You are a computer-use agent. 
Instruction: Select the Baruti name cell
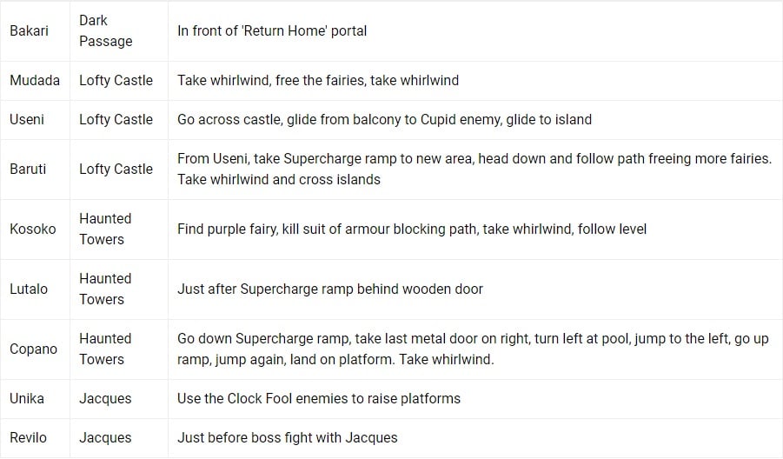(29, 169)
